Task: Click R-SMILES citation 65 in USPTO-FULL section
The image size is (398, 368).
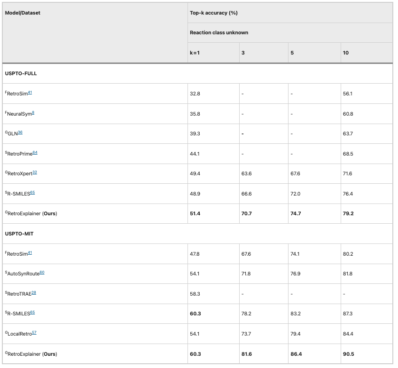Action: [32, 193]
